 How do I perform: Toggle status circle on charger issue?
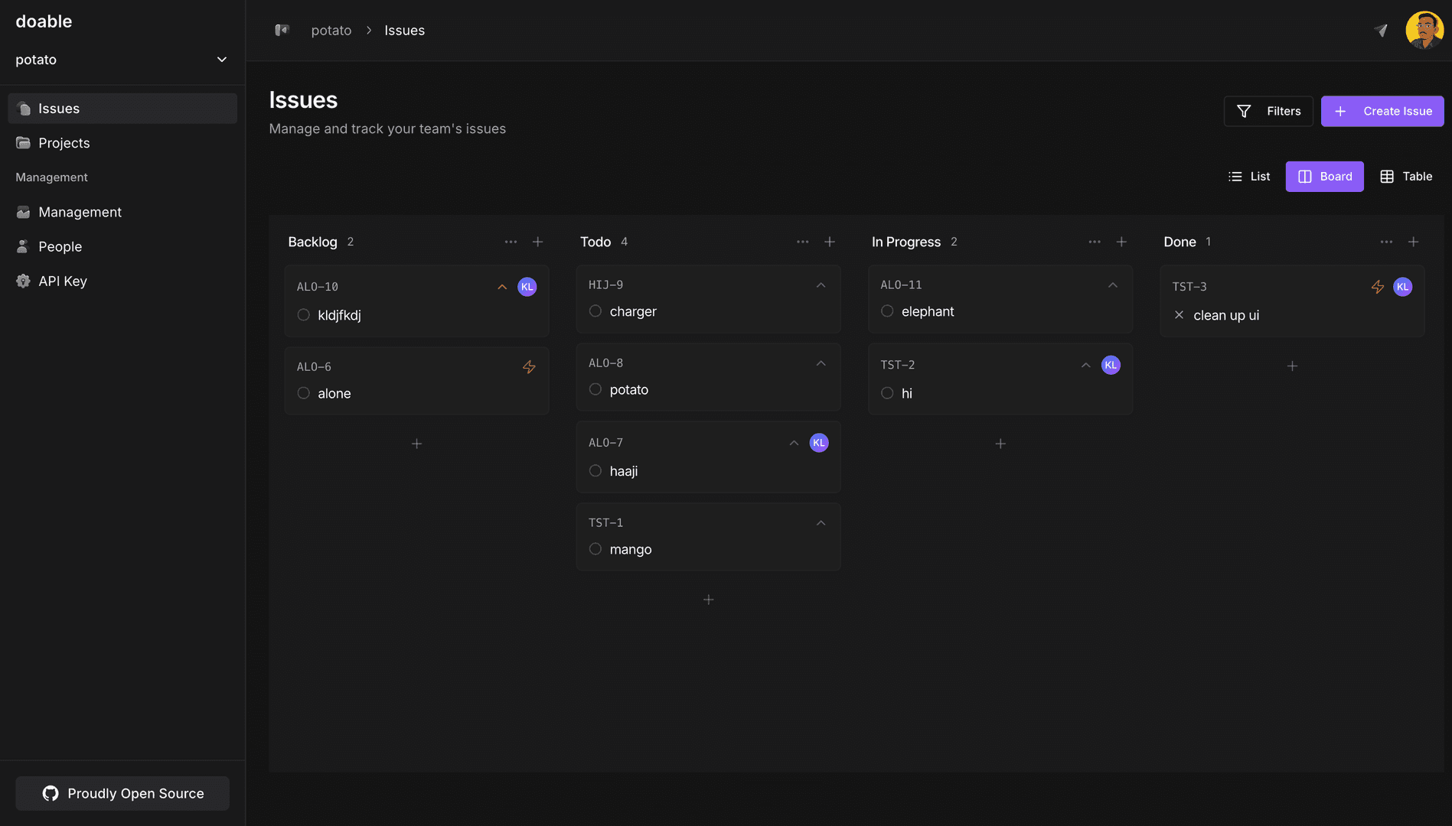click(595, 311)
